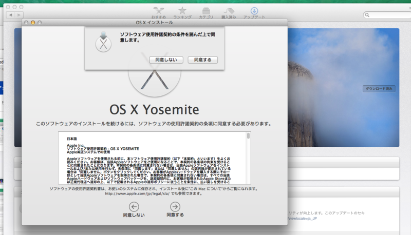Click the magnifier icon in search field
The height and width of the screenshot is (235, 411).
[x=367, y=15]
